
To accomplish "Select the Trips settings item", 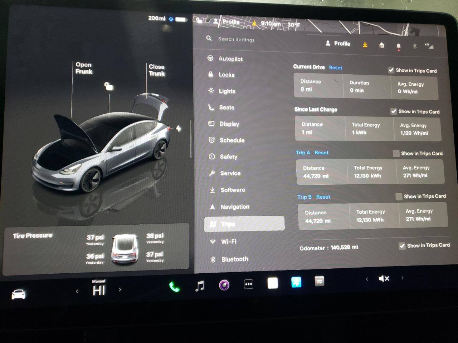I will pyautogui.click(x=244, y=224).
